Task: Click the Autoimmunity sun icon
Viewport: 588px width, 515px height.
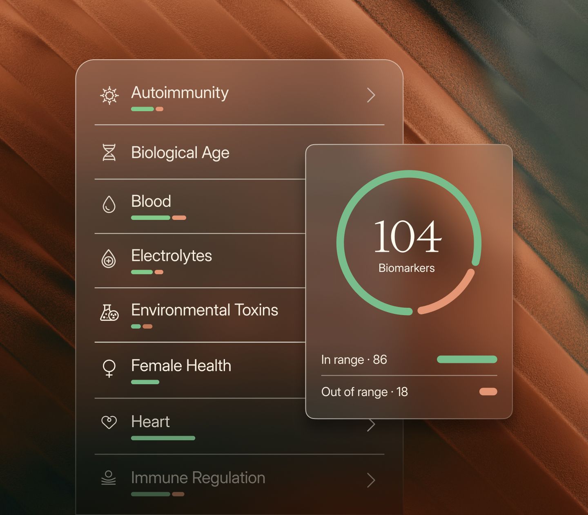Action: (109, 96)
